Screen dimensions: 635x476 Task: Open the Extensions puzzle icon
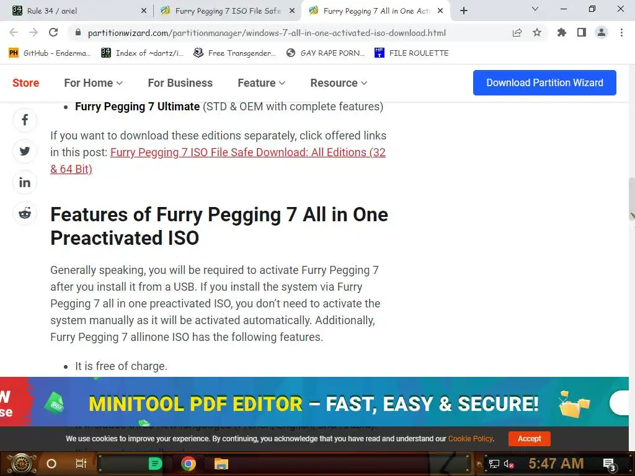[x=562, y=32]
